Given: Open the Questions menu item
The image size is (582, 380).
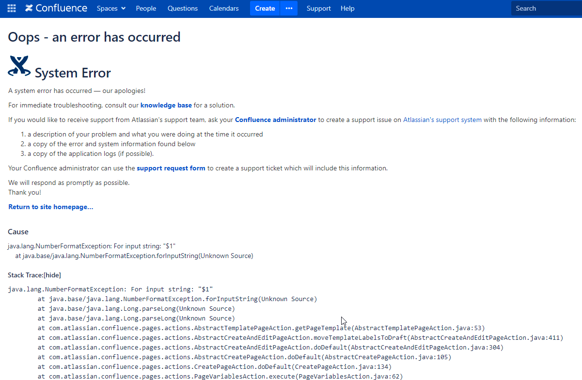Looking at the screenshot, I should (183, 8).
